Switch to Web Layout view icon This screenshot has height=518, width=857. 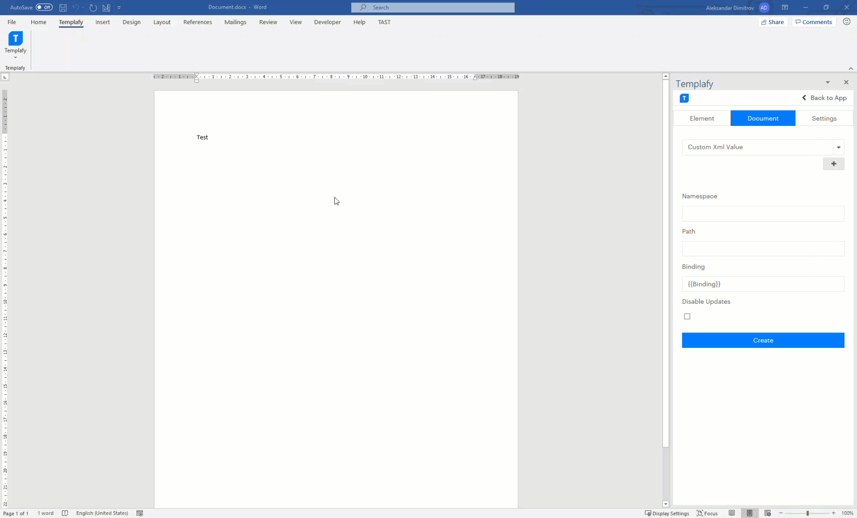coord(768,513)
